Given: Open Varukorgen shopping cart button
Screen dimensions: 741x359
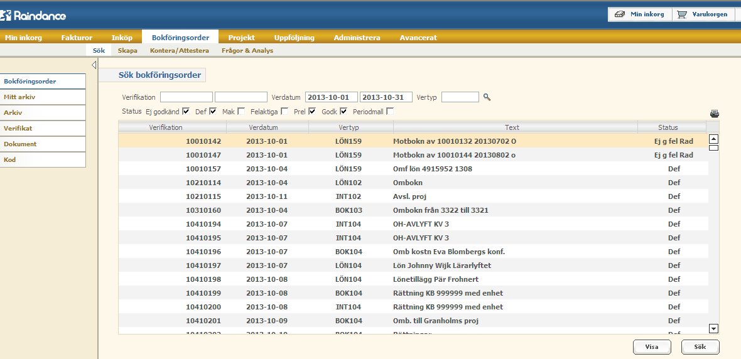Looking at the screenshot, I should pyautogui.click(x=703, y=14).
